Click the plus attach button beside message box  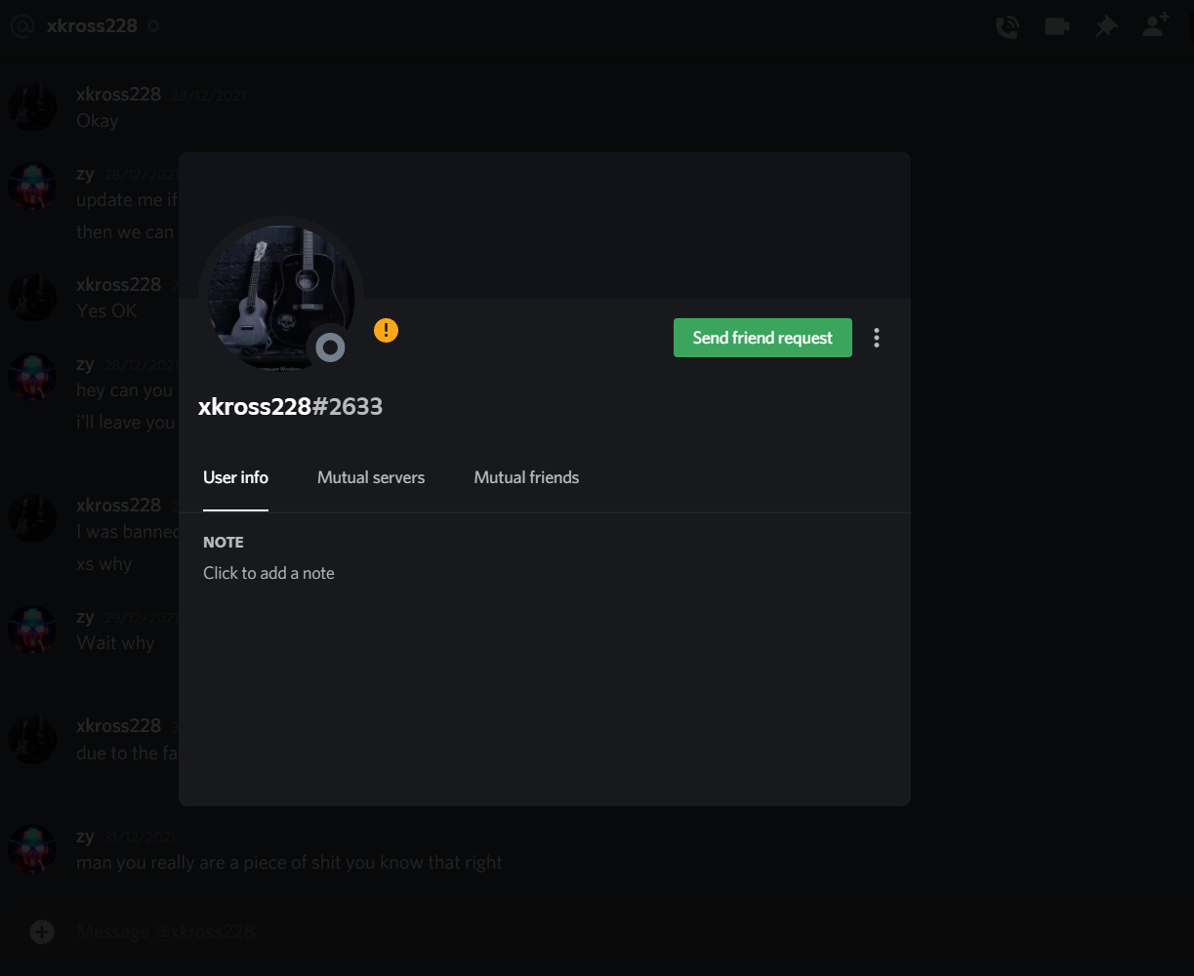42,932
